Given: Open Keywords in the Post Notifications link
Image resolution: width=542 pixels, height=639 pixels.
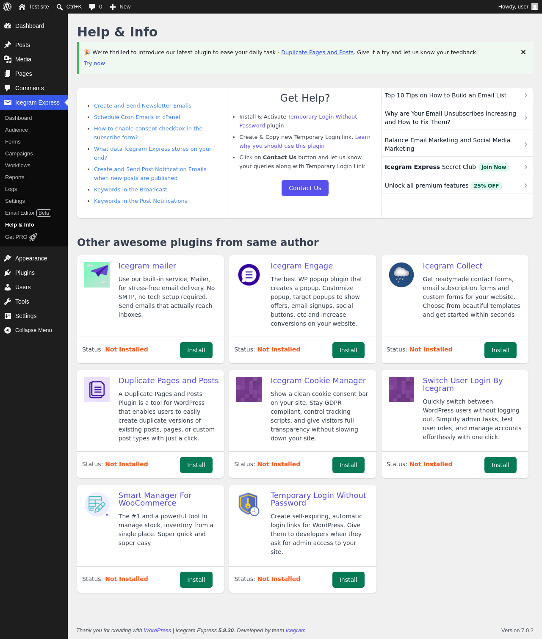Looking at the screenshot, I should (x=141, y=201).
